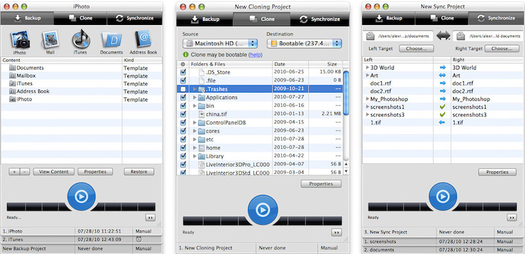
Task: Switch to Synchronize tab in Cloning Project window
Action: tap(320, 20)
